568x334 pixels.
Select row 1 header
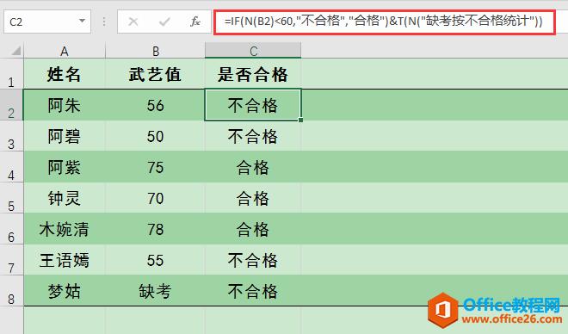click(11, 74)
